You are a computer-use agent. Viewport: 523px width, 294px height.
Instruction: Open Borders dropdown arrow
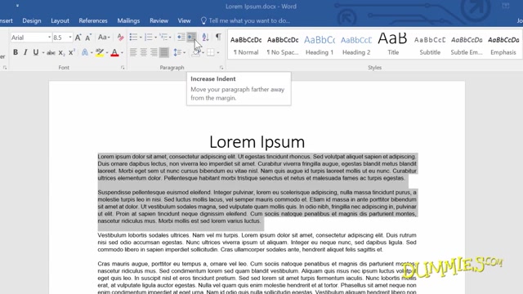(x=218, y=52)
